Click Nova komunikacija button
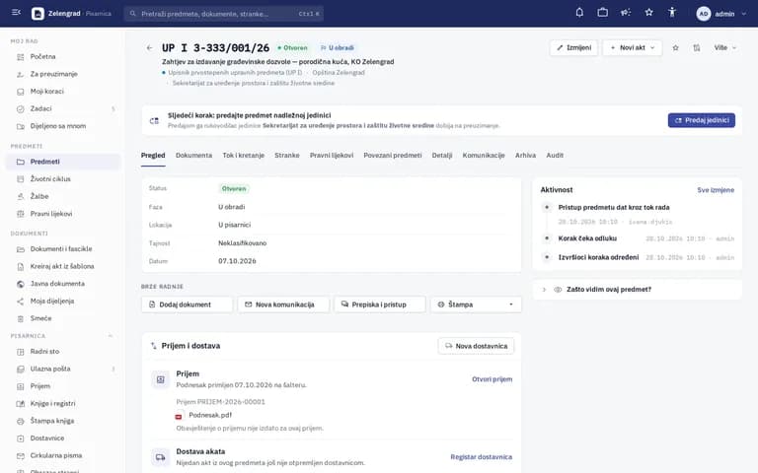Screen dimensions: 758x473 point(283,304)
